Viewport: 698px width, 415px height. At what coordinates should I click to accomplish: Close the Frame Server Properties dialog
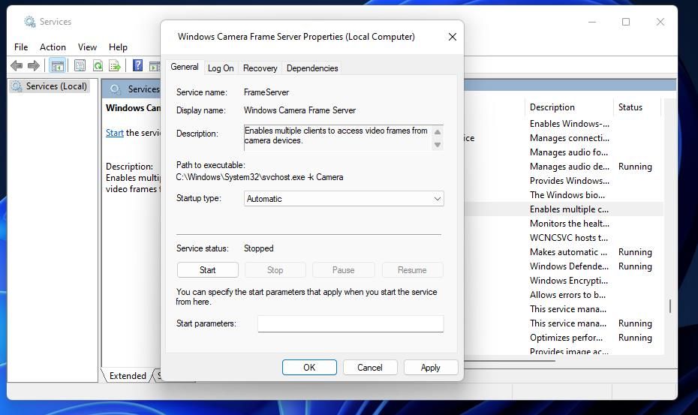click(453, 37)
